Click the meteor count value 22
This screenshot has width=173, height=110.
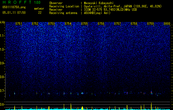point(40,13)
